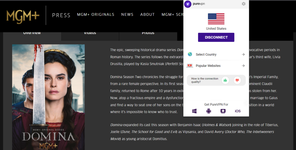
Task: Click the Domina poster image
Action: pos(48,97)
